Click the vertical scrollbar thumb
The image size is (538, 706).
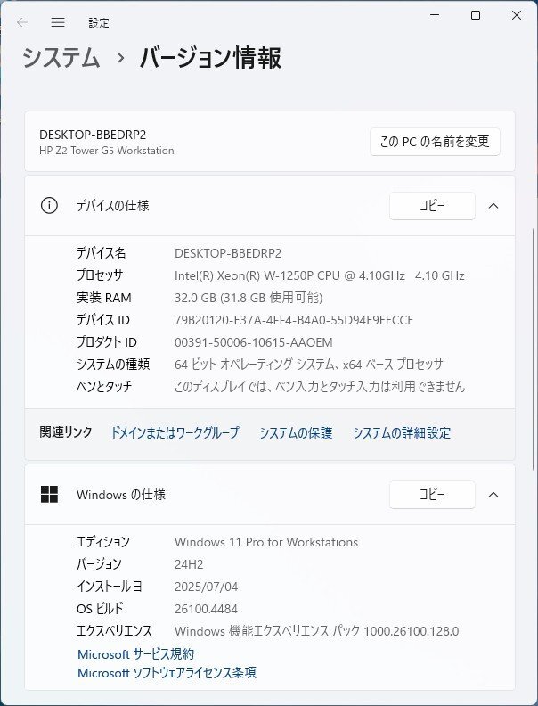534,349
